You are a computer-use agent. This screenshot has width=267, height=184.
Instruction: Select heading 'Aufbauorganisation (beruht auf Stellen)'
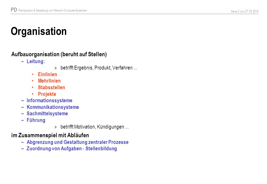click(x=59, y=54)
